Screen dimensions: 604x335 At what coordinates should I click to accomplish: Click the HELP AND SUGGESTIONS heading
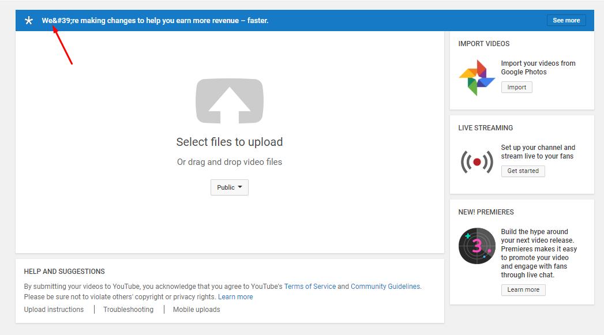click(65, 272)
